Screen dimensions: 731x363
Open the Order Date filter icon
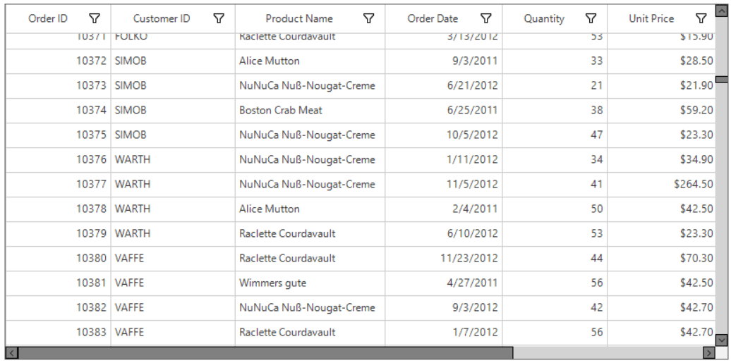pos(485,18)
